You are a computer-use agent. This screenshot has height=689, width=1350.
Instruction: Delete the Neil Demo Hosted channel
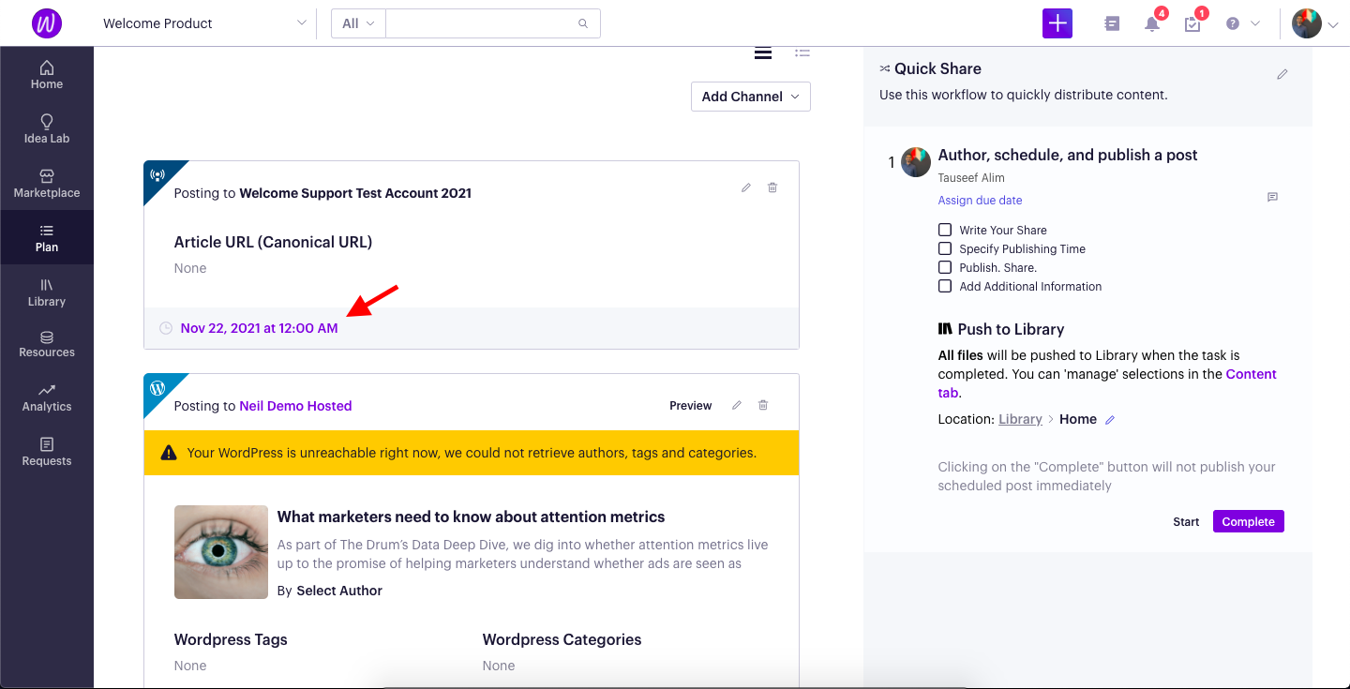tap(763, 405)
